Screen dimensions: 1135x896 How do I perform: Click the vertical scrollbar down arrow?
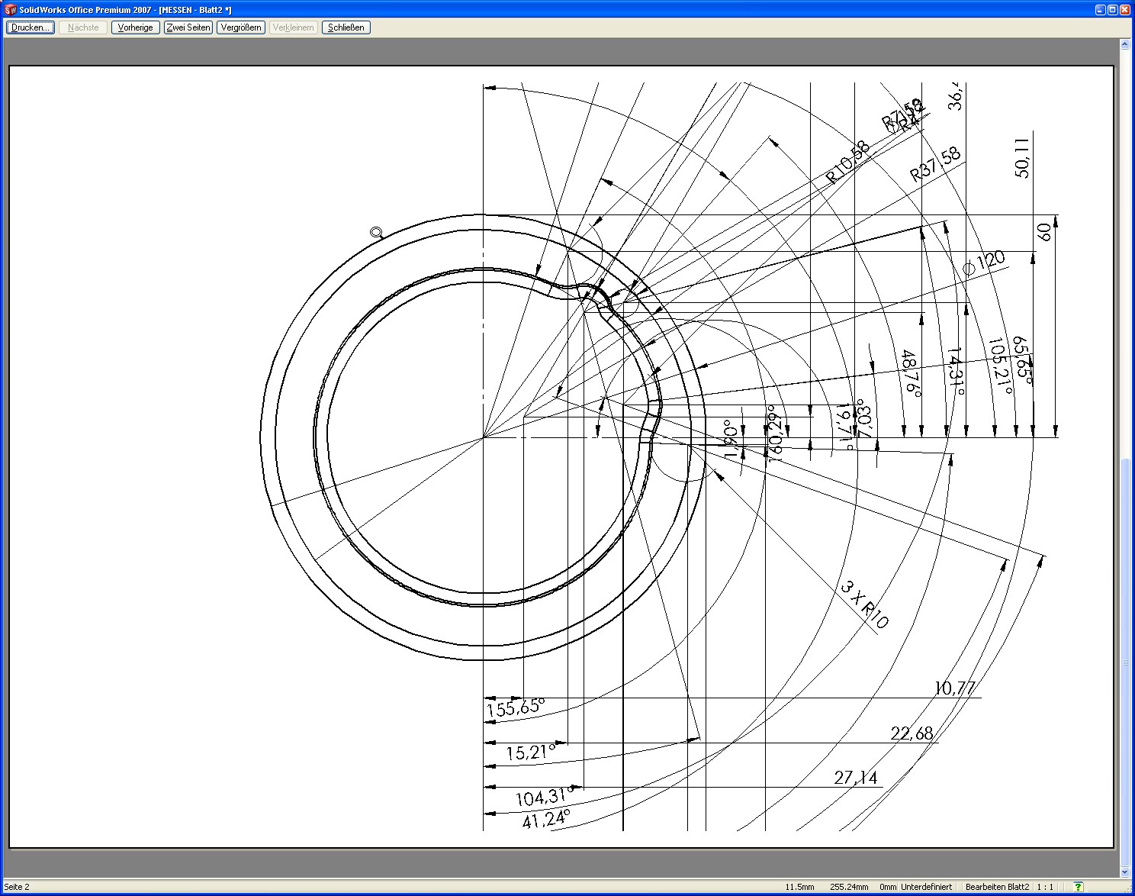point(1124,872)
